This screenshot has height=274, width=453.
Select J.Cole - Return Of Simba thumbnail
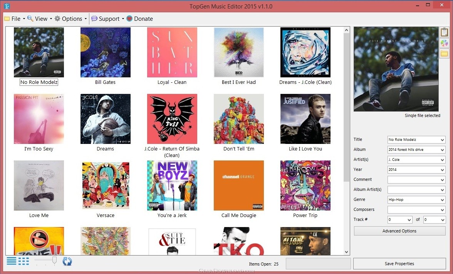pyautogui.click(x=172, y=119)
